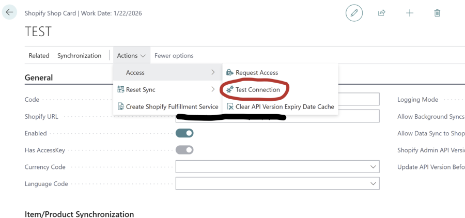Click the pencil edit icon
Viewport: 465px width, 218px height.
click(x=354, y=13)
